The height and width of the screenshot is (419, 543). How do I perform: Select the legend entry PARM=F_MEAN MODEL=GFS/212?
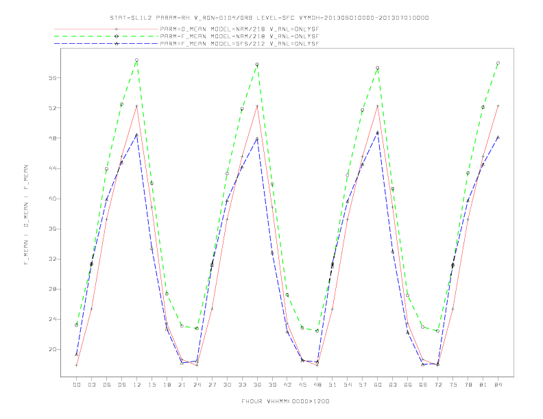click(239, 44)
